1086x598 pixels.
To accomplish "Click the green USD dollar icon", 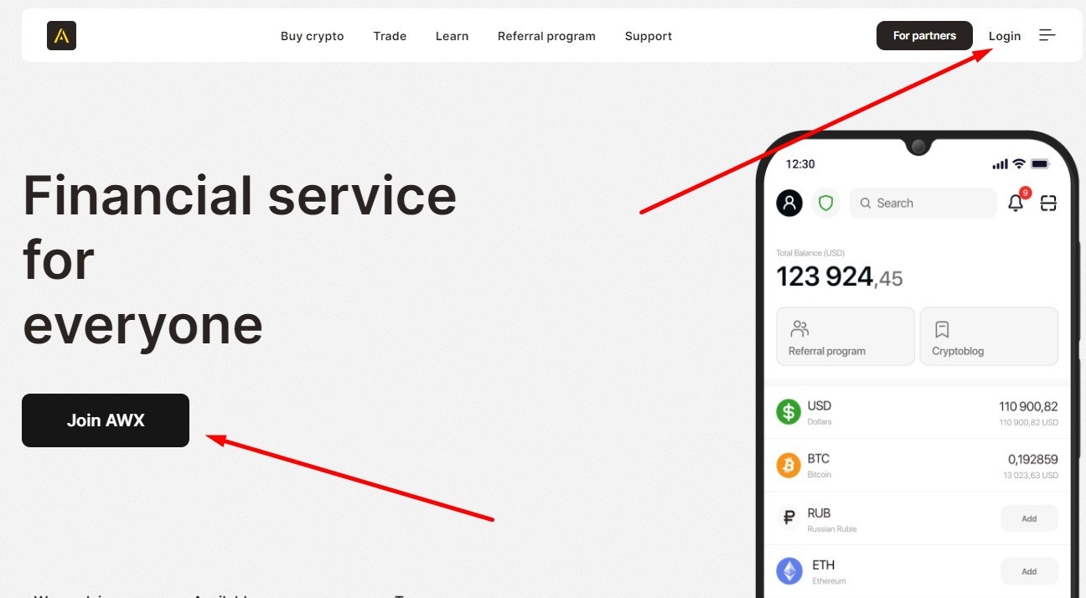I will [x=789, y=412].
